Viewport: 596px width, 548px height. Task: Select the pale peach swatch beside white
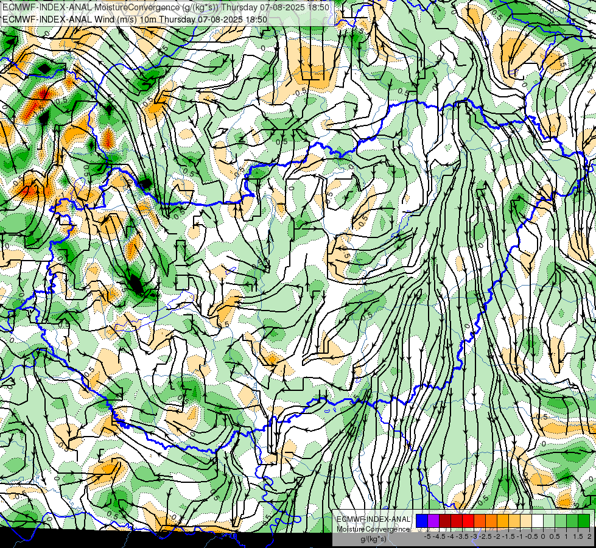[x=526, y=521]
